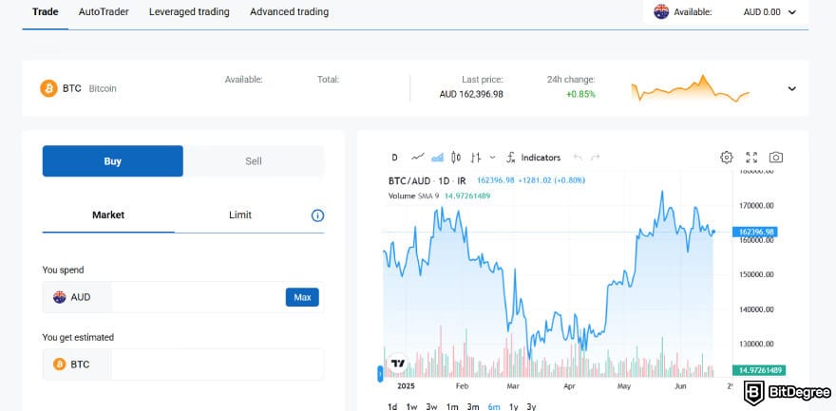Toggle fullscreen chart mode icon
836x411 pixels.
click(751, 157)
